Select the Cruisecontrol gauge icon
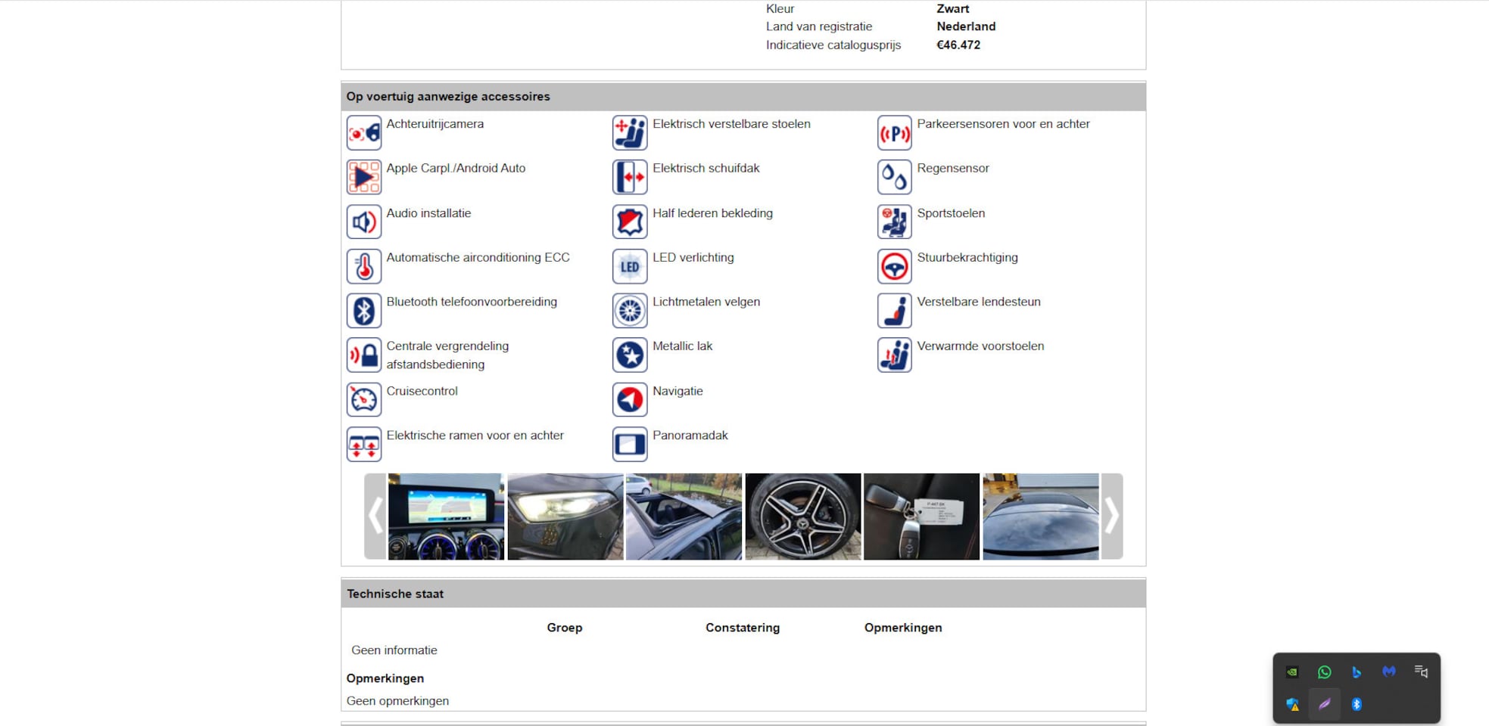Viewport: 1489px width, 726px height. (x=363, y=399)
